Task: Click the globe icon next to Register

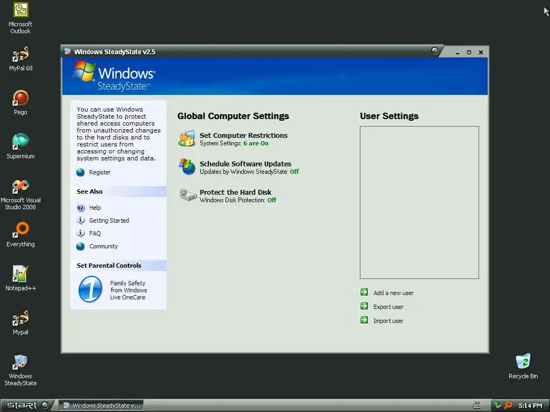Action: pos(81,172)
